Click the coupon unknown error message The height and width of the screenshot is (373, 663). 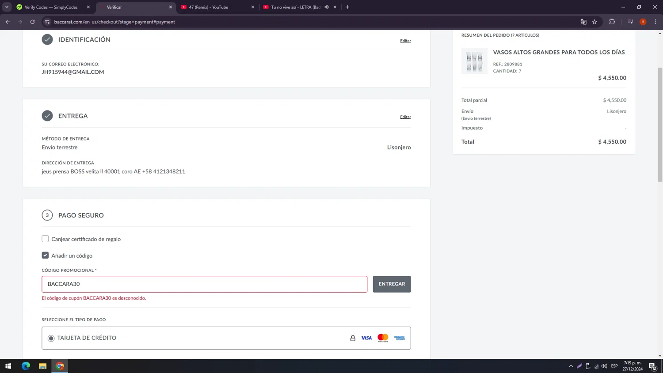tap(94, 298)
